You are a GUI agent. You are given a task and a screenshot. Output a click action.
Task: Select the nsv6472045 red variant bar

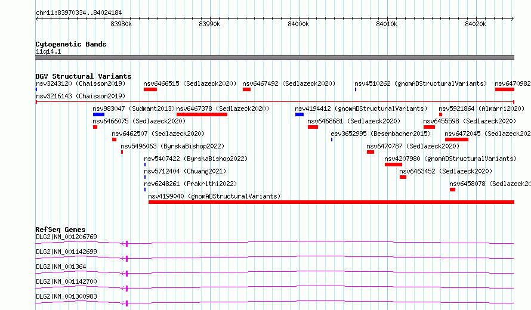pos(456,139)
